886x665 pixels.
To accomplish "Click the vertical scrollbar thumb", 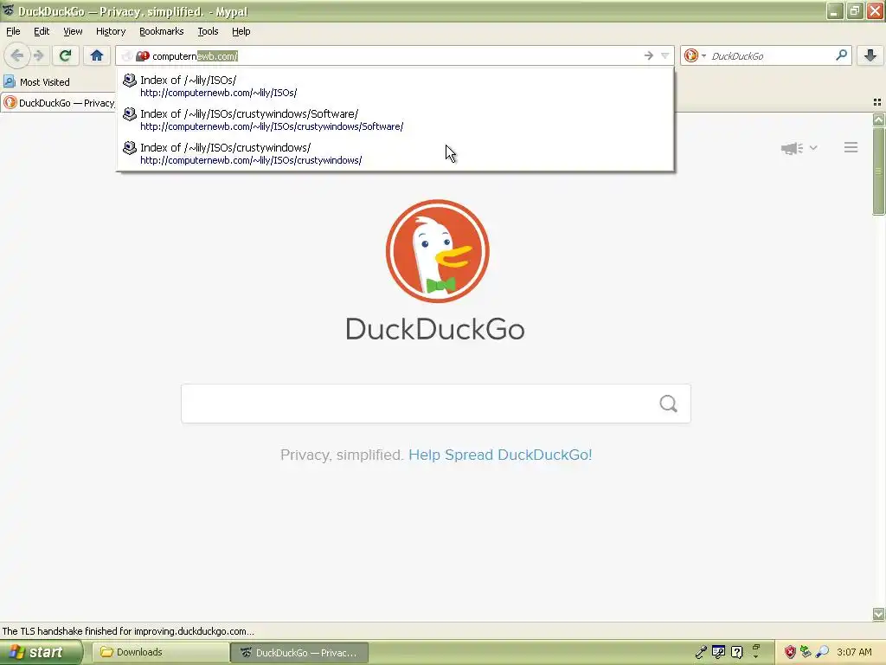I will point(878,171).
